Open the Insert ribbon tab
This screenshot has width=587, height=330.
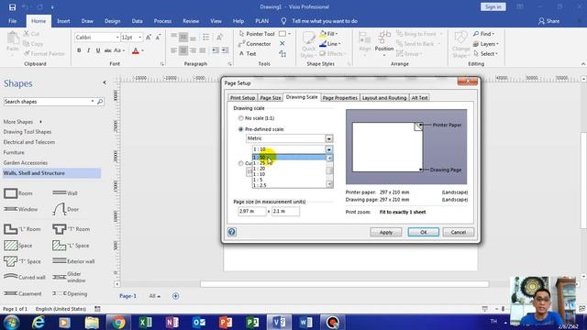coord(63,21)
